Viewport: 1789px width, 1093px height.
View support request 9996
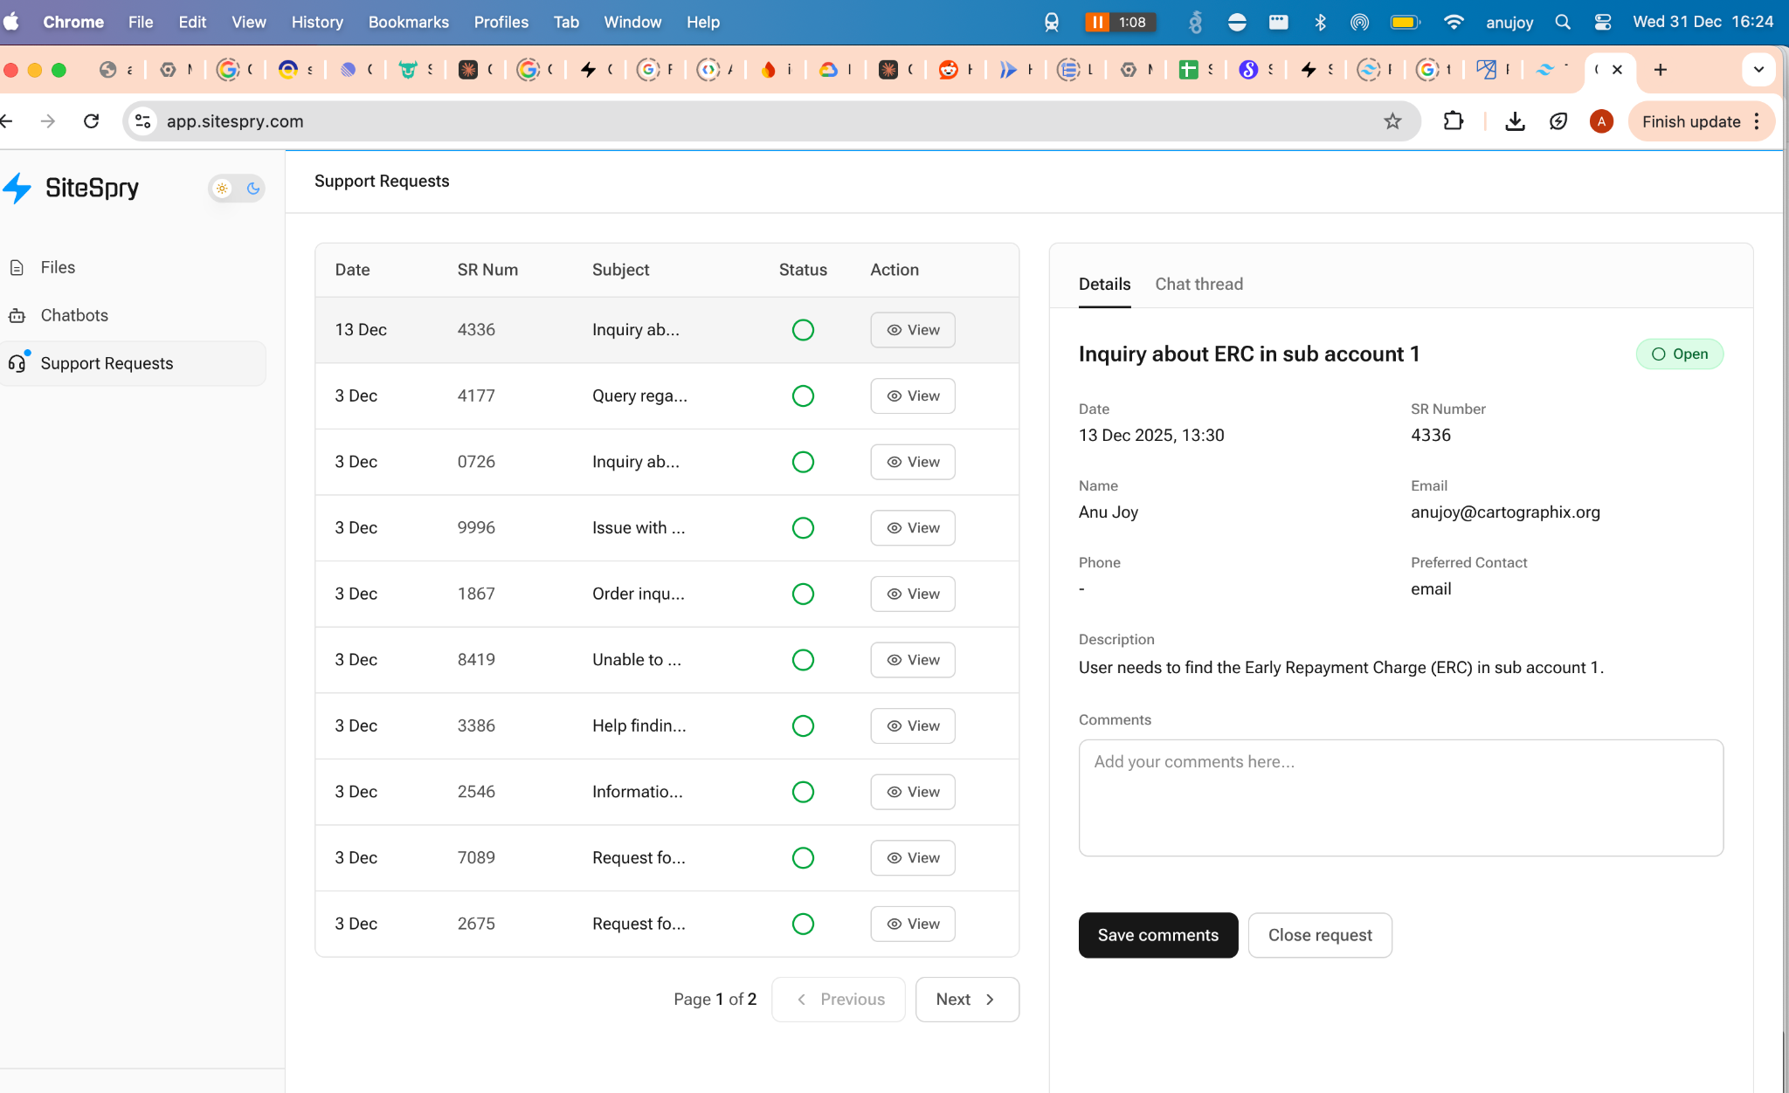click(x=912, y=528)
